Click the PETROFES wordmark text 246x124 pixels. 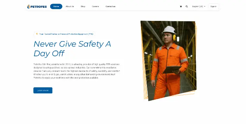pyautogui.click(x=38, y=7)
